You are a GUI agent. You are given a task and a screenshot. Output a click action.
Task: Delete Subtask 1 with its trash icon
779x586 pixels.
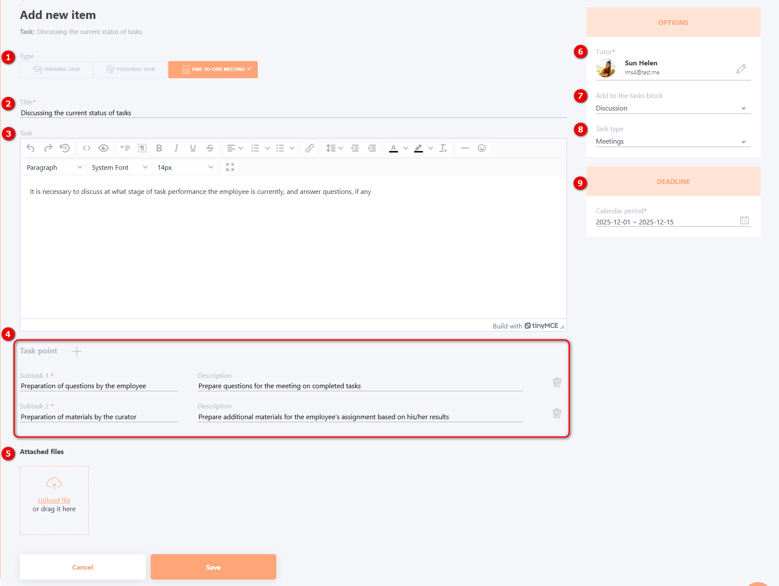(x=556, y=382)
